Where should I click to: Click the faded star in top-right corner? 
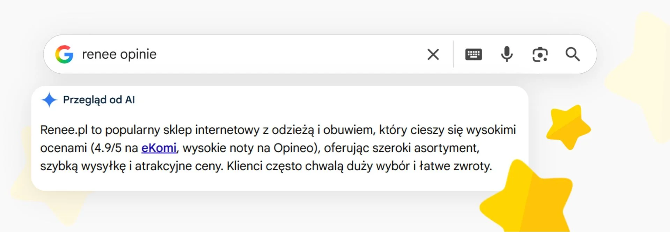pyautogui.click(x=646, y=77)
